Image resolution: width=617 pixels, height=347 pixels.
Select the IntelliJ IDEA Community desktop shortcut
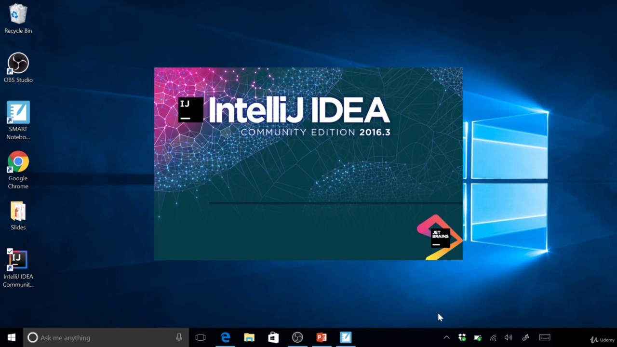[x=18, y=268]
